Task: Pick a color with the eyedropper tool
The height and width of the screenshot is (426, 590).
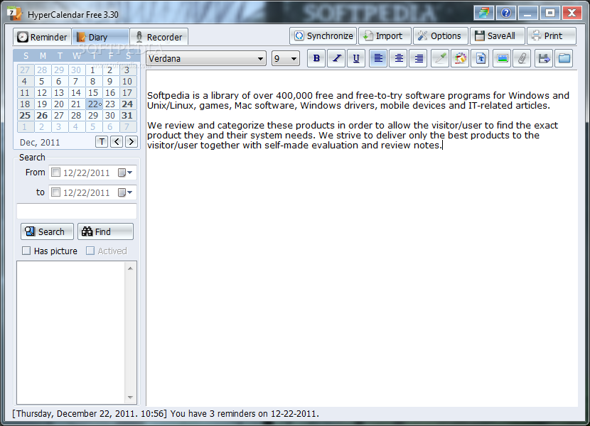Action: click(440, 58)
